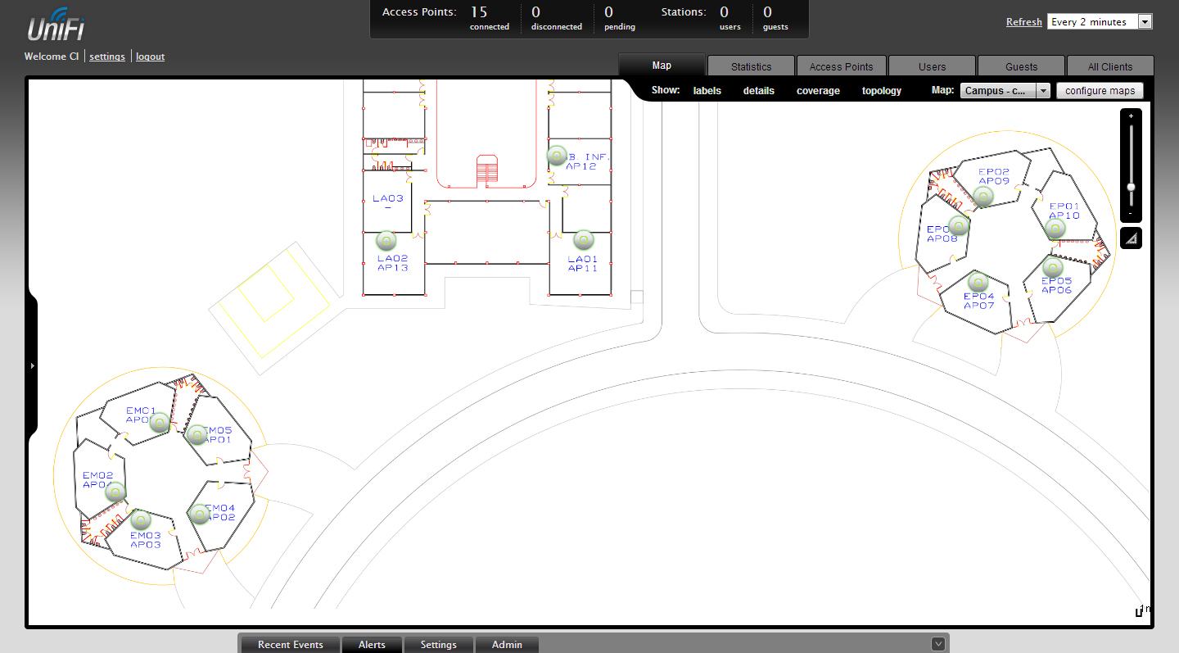Click the AP12 access point icon
The height and width of the screenshot is (653, 1179).
(557, 156)
